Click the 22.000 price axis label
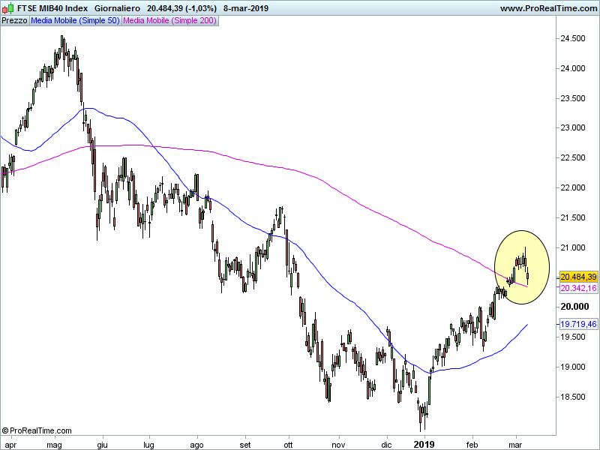Viewport: 600px width, 450px height. click(573, 187)
